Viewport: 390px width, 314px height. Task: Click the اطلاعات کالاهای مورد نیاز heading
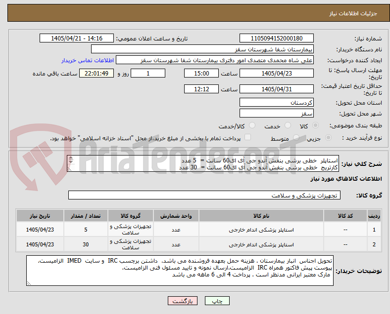(x=346, y=179)
